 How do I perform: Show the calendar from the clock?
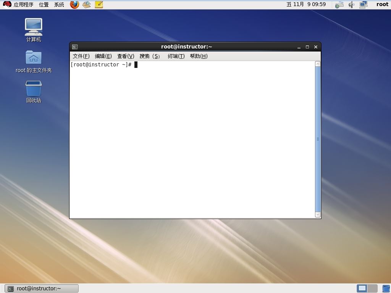coord(306,4)
